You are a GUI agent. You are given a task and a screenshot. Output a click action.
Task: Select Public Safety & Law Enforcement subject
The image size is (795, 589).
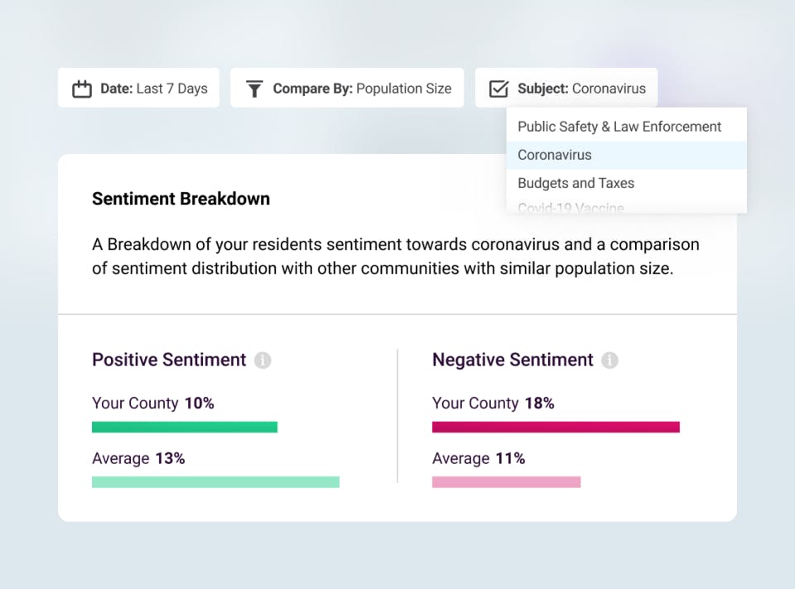pos(619,127)
